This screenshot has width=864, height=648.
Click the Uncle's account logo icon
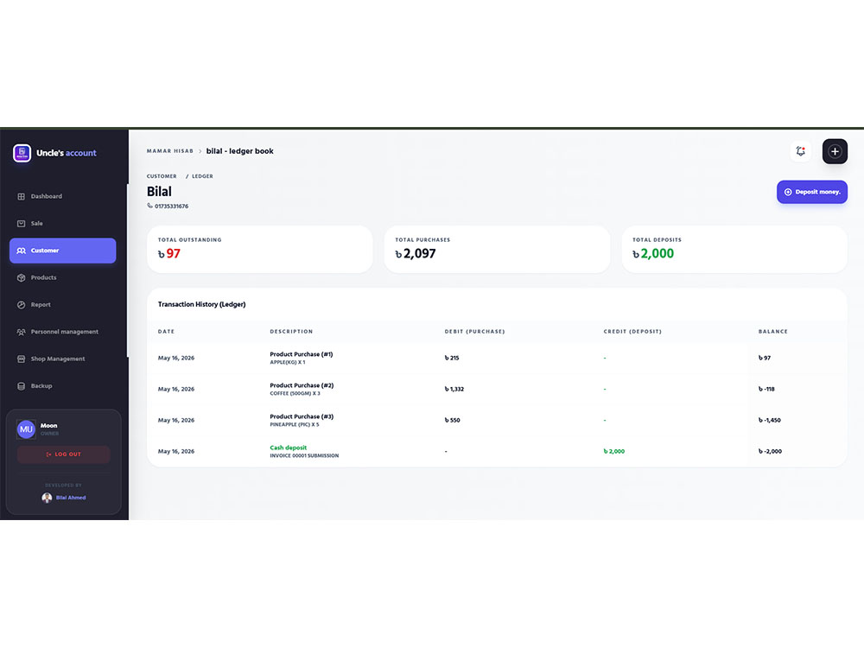click(x=22, y=153)
